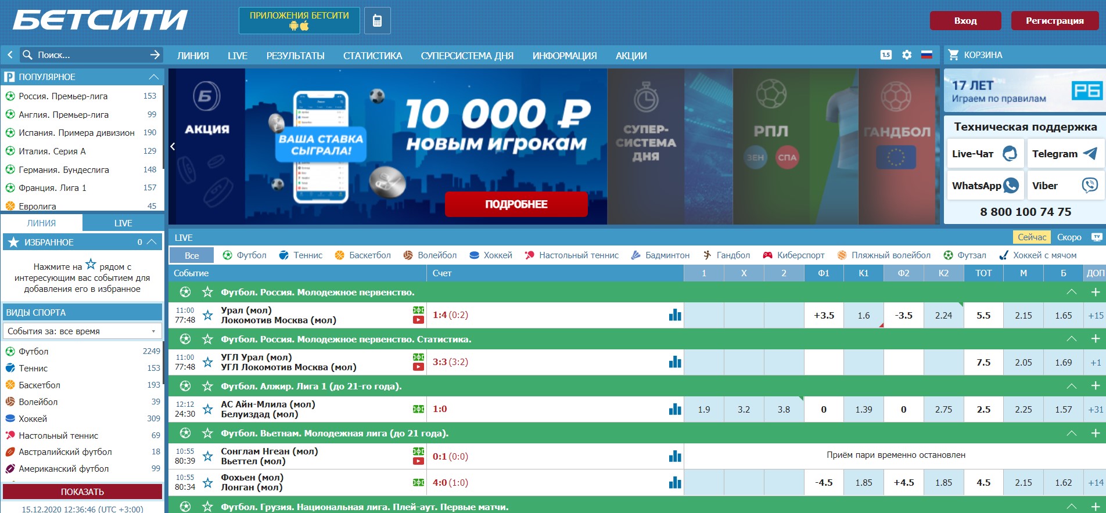1106x513 pixels.
Task: Open video stream icon for Урал (мол) match
Action: click(418, 320)
